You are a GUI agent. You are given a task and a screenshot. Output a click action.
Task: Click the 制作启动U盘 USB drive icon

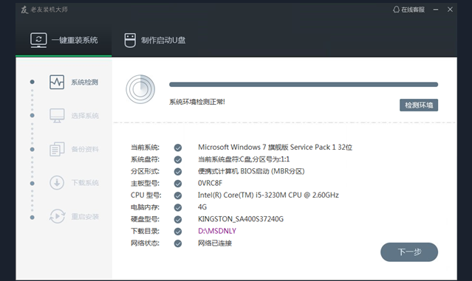click(130, 41)
